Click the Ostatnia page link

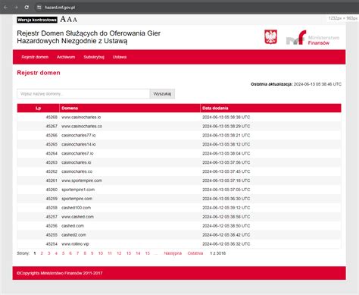pyautogui.click(x=195, y=253)
